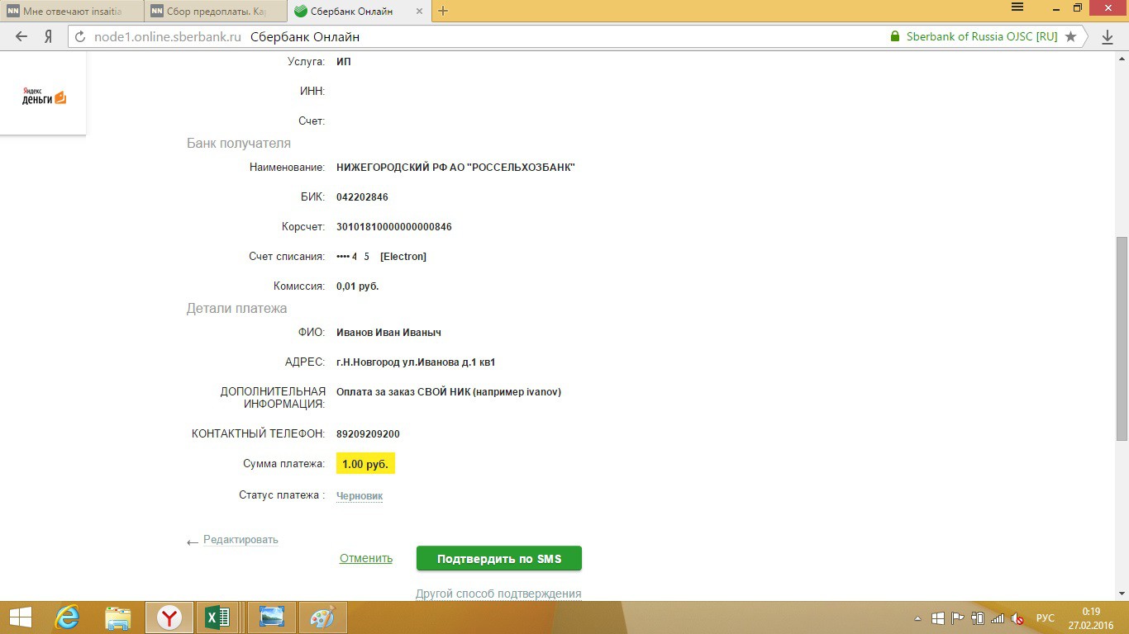The image size is (1129, 634).
Task: Click the 'Банк получателя' section heading
Action: (239, 144)
